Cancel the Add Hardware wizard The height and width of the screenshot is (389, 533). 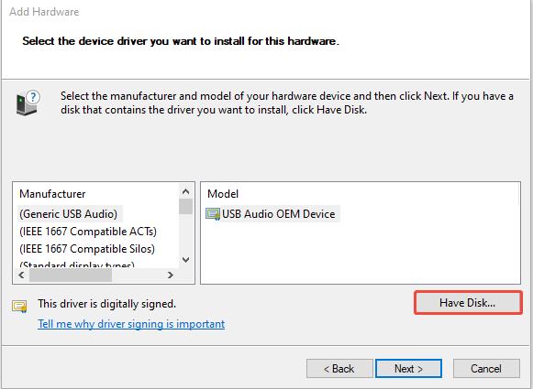(486, 368)
